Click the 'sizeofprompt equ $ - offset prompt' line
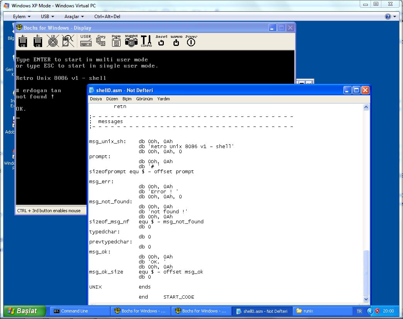Viewport: 403px width, 319px height. [x=141, y=171]
